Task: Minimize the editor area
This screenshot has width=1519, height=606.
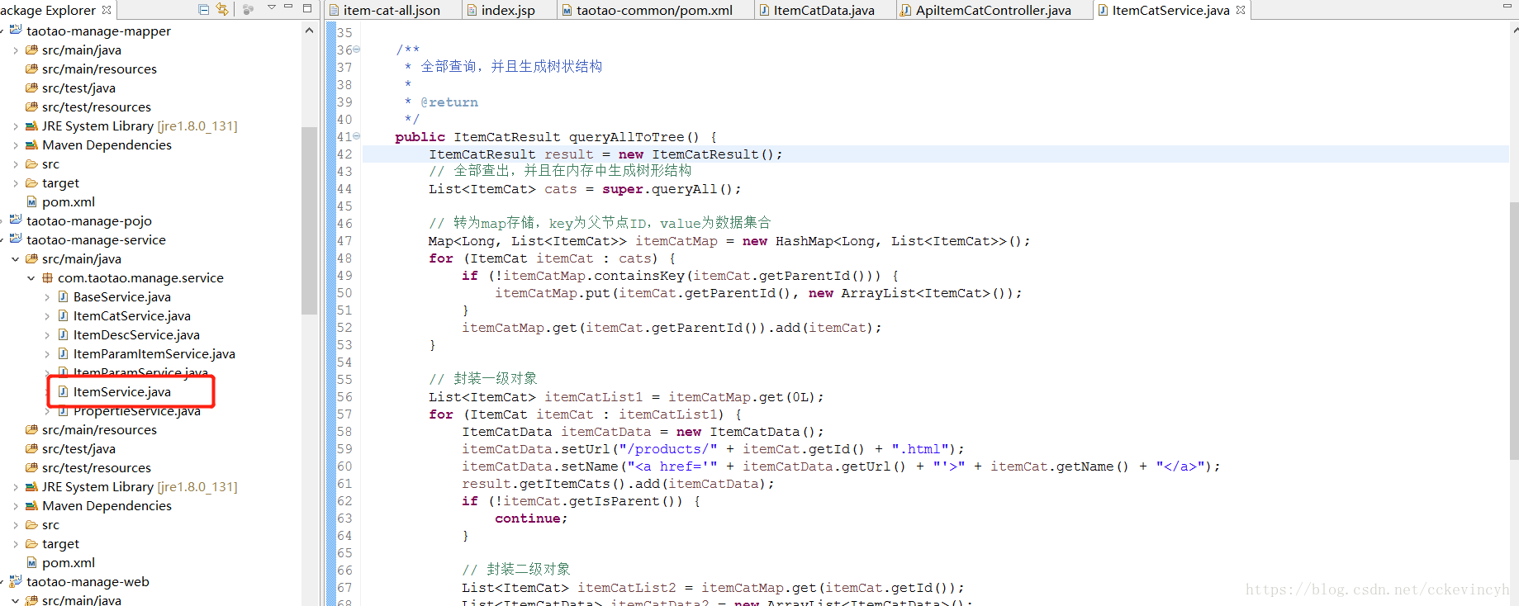Action: [1507, 7]
